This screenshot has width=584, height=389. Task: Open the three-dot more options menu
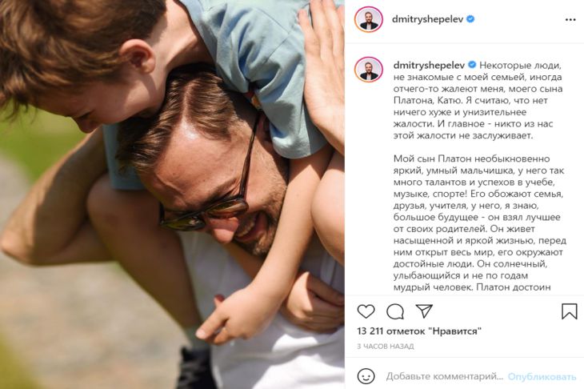coord(570,20)
